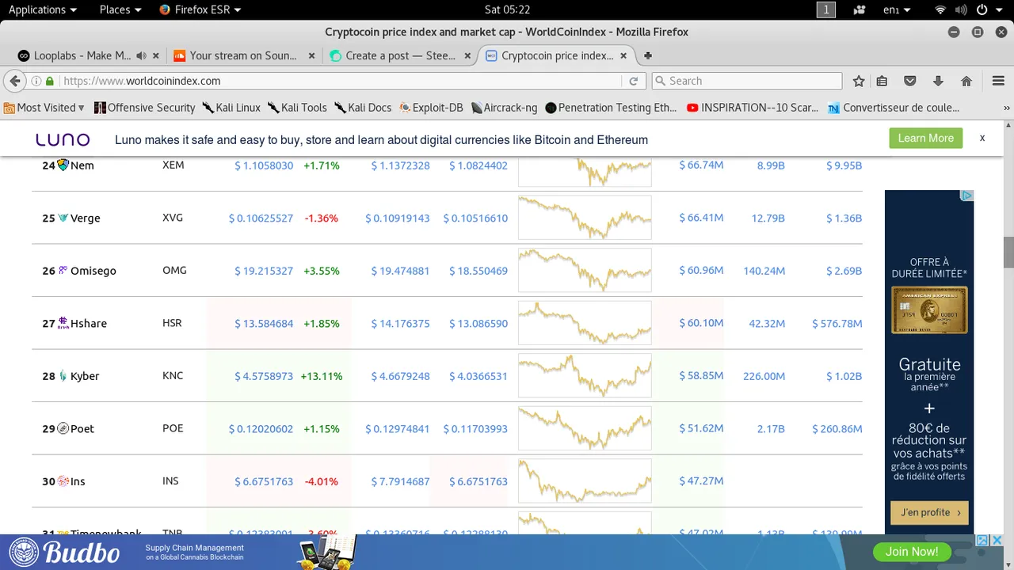Close the Budbo ad with X icon
The width and height of the screenshot is (1014, 570).
tap(997, 541)
